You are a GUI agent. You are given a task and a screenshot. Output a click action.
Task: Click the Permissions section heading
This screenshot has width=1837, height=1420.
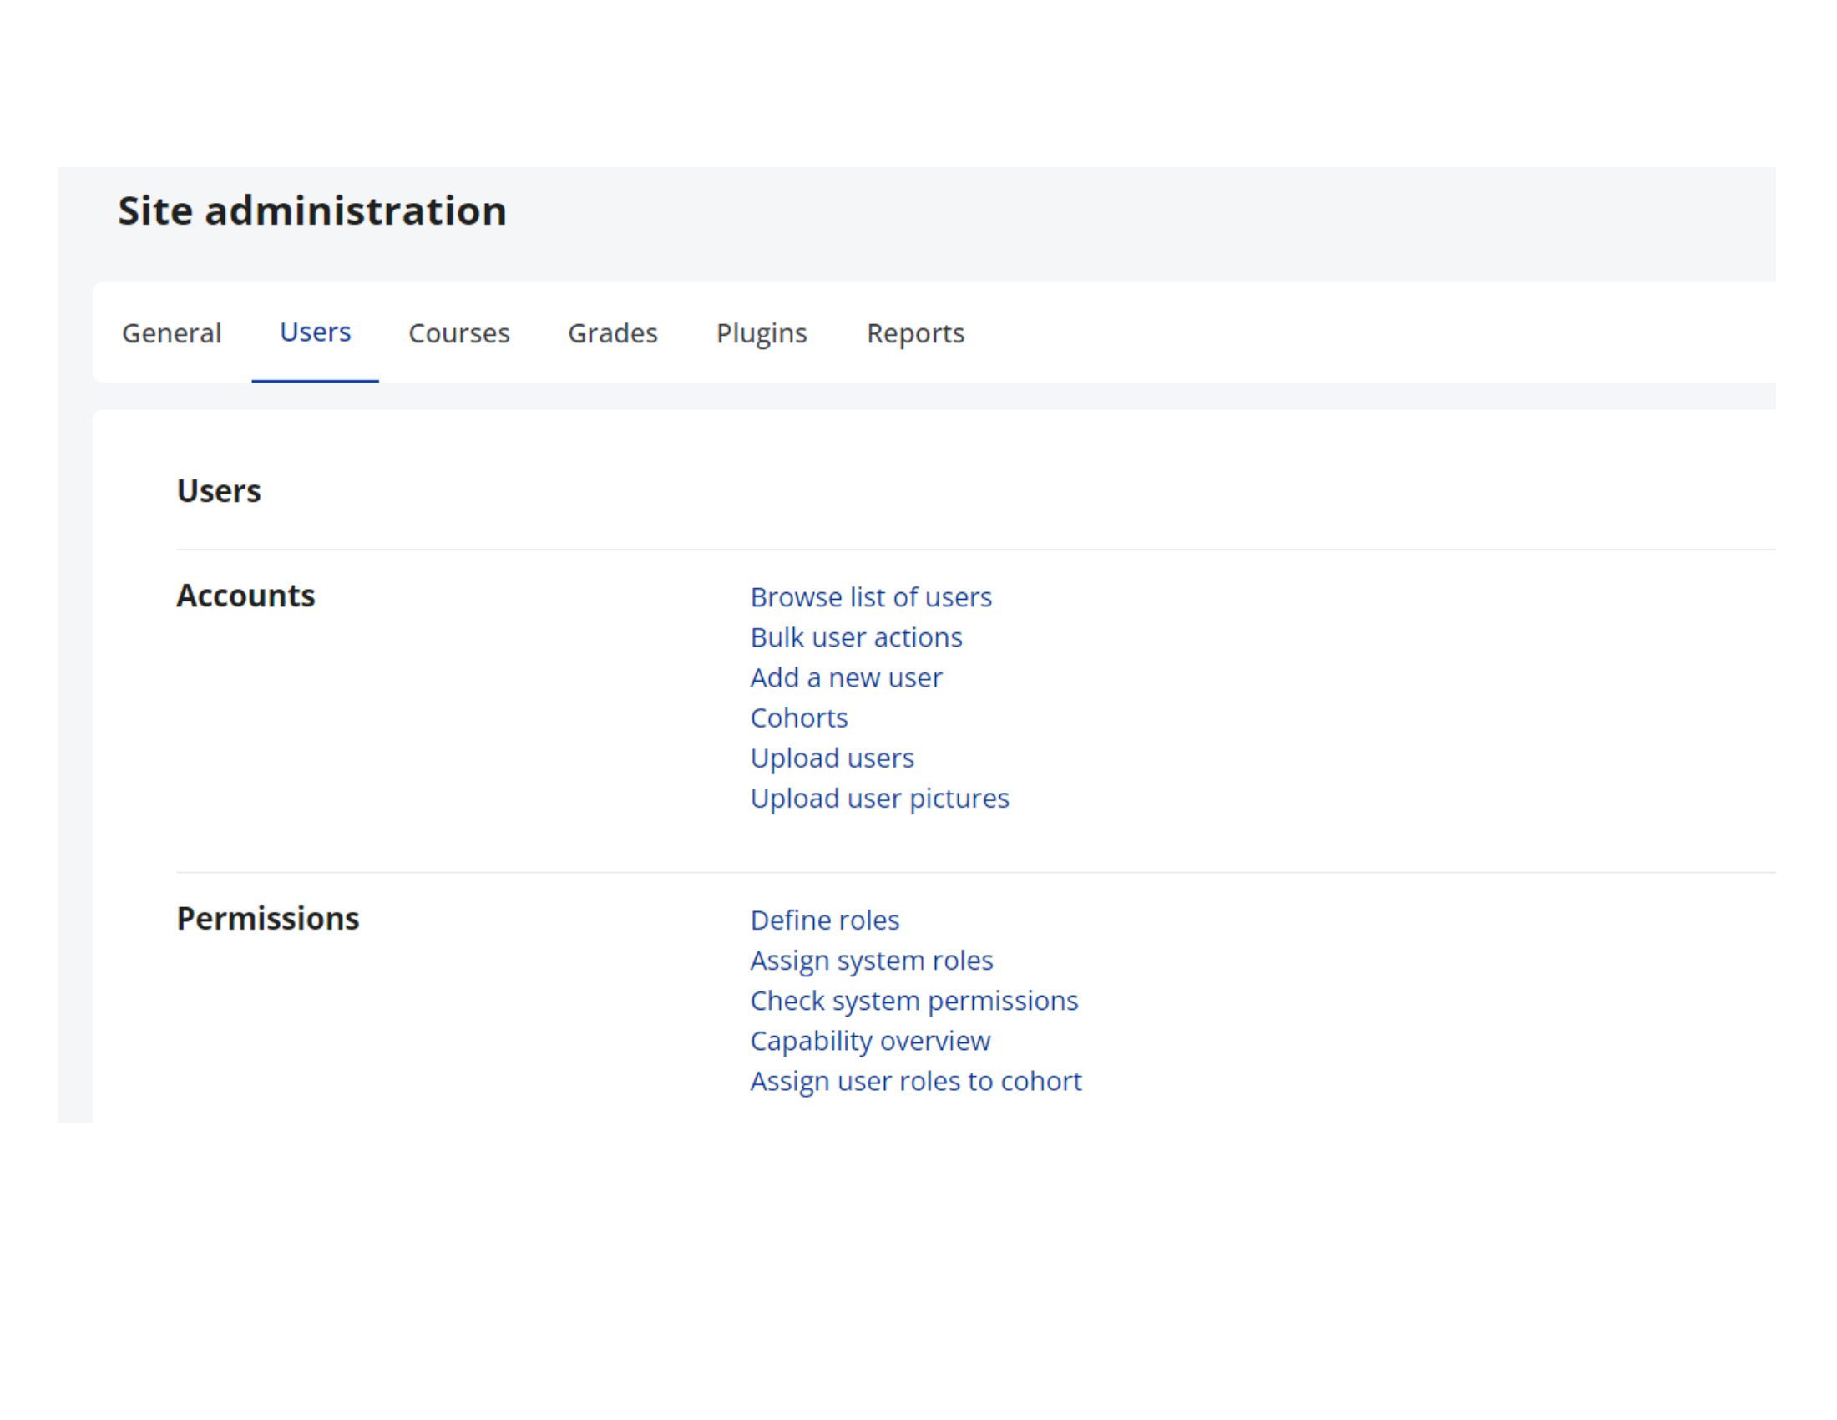[267, 919]
